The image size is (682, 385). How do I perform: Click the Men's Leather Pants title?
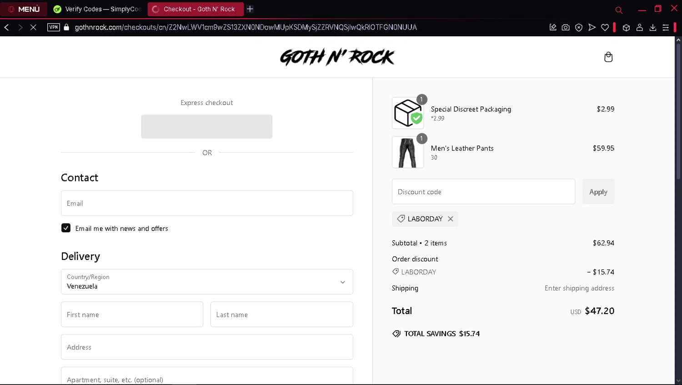[x=462, y=148]
